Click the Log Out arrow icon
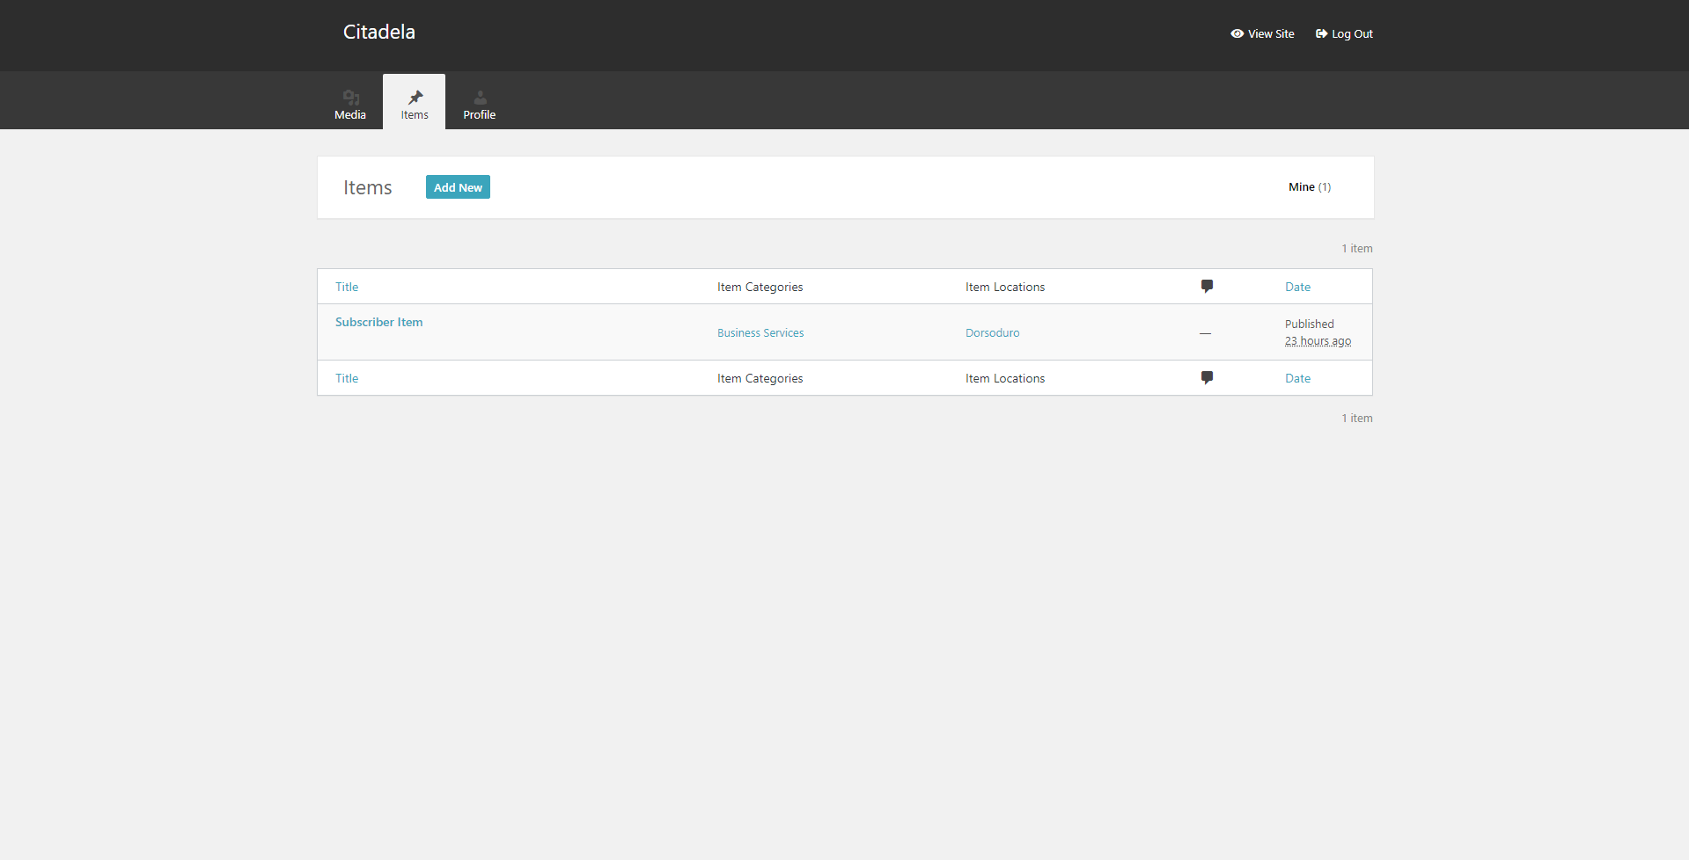The width and height of the screenshot is (1689, 860). coord(1321,33)
